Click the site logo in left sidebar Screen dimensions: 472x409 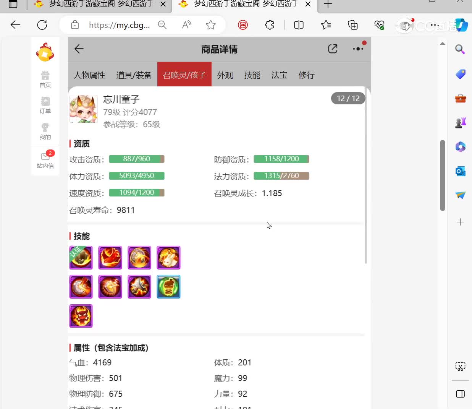(x=45, y=52)
